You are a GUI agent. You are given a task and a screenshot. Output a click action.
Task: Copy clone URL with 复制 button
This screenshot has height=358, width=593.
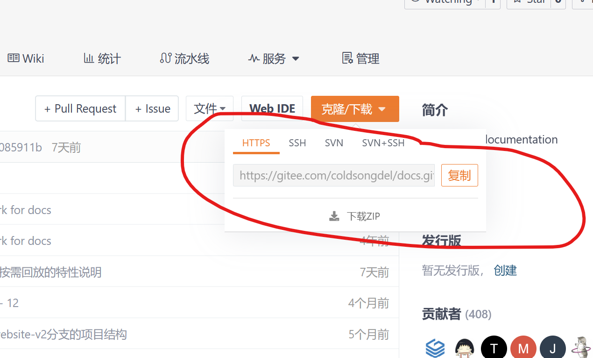point(459,175)
